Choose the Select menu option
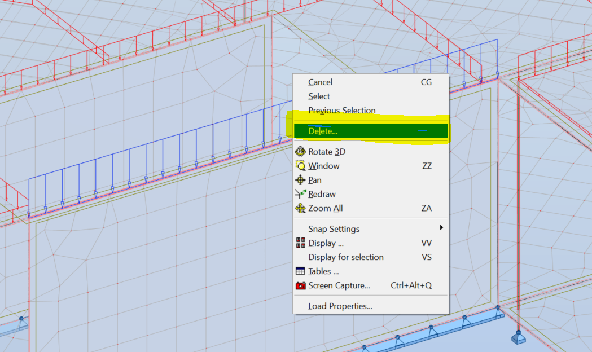 (319, 96)
